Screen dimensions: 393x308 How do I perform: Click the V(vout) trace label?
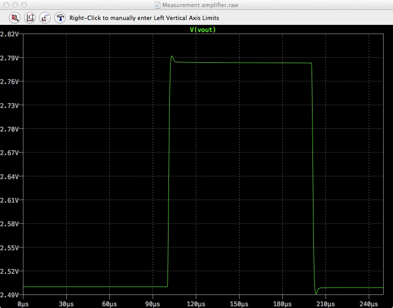[x=203, y=30]
